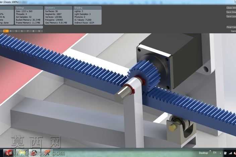Click the 'Size: 1323 x 960' text
The width and height of the screenshot is (236, 157).
point(24,11)
